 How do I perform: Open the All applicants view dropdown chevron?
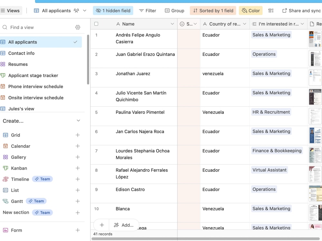pos(85,11)
